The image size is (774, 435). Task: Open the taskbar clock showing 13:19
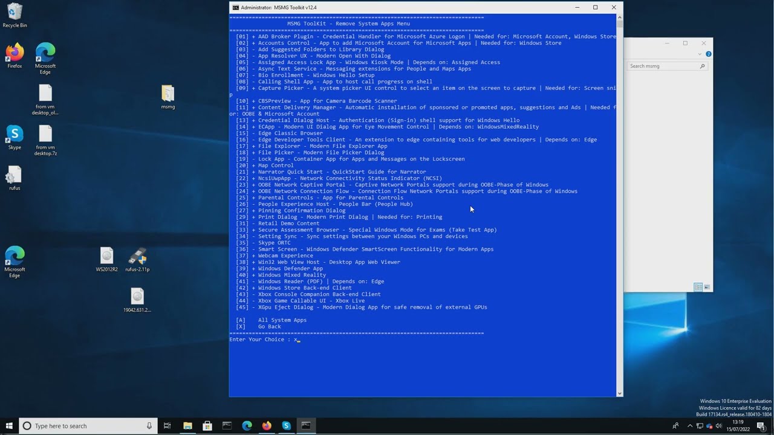(738, 426)
